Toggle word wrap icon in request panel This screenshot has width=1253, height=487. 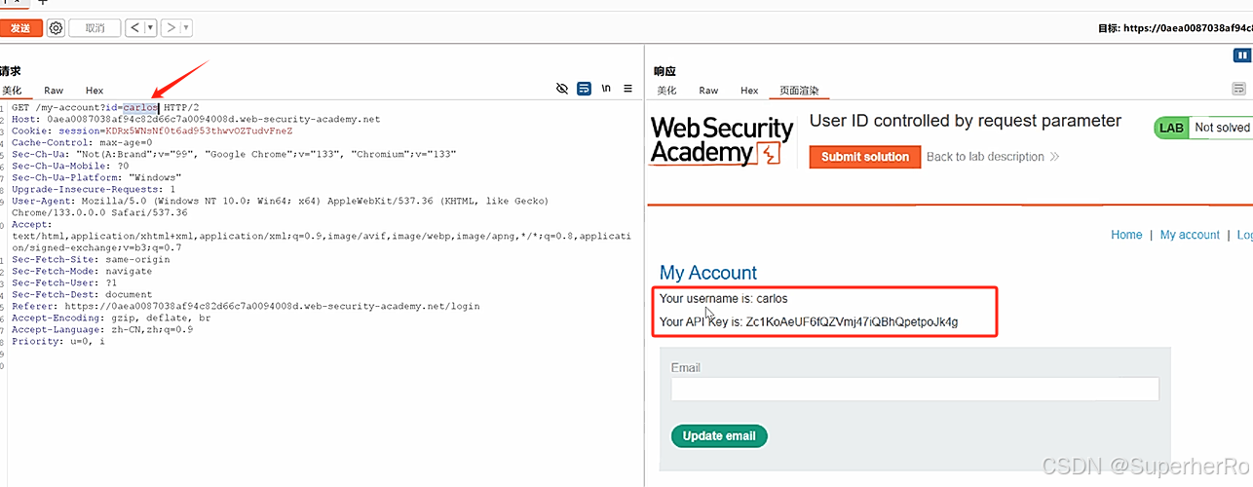coord(584,89)
